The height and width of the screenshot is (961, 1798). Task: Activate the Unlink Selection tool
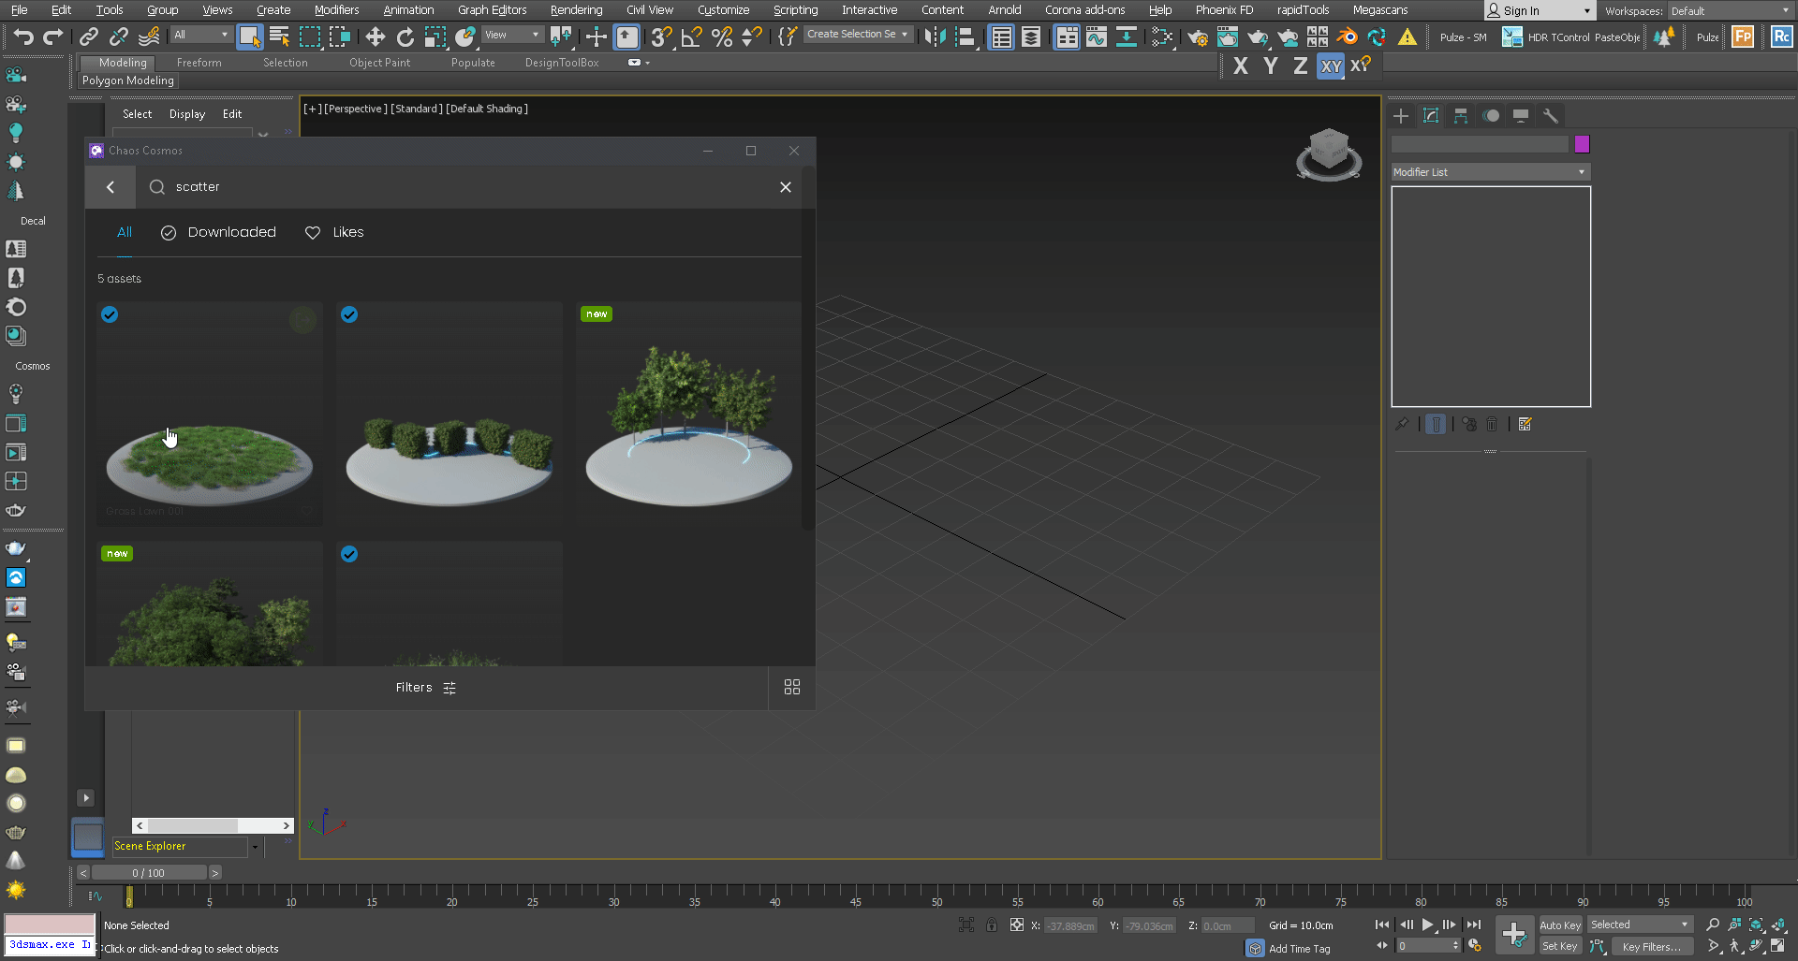(119, 36)
